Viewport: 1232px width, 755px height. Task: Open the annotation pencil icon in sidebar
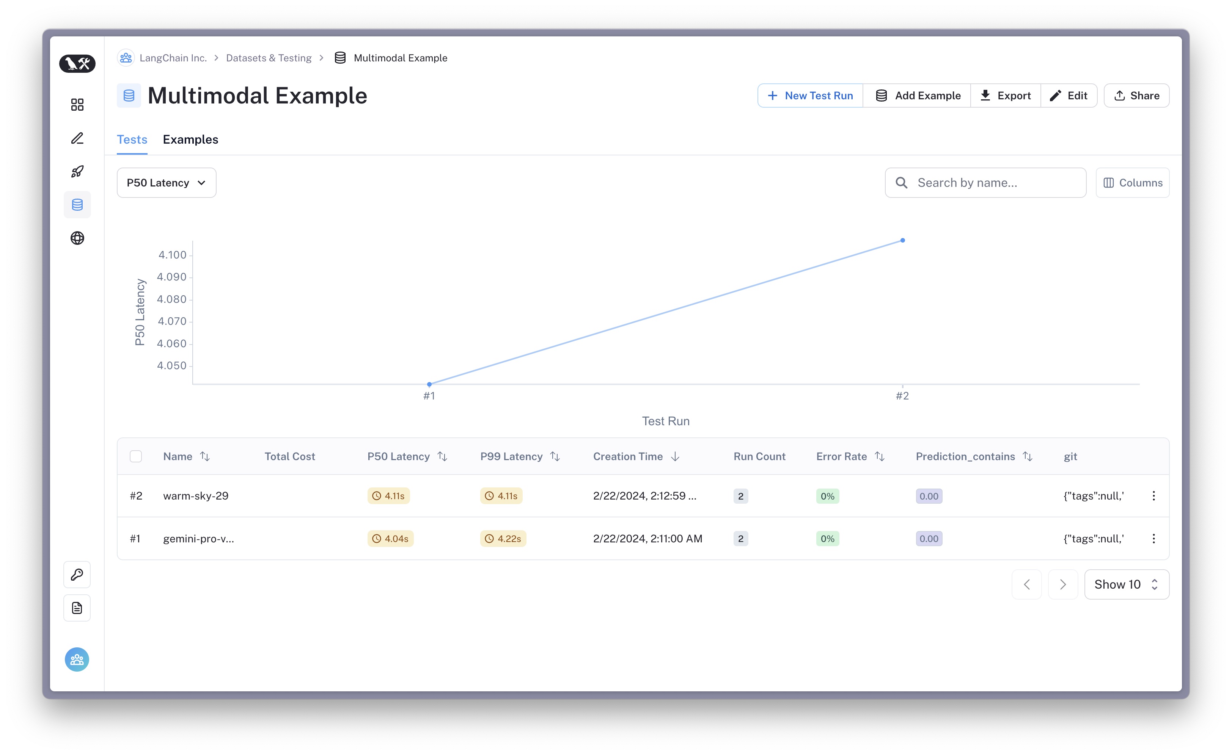click(77, 138)
